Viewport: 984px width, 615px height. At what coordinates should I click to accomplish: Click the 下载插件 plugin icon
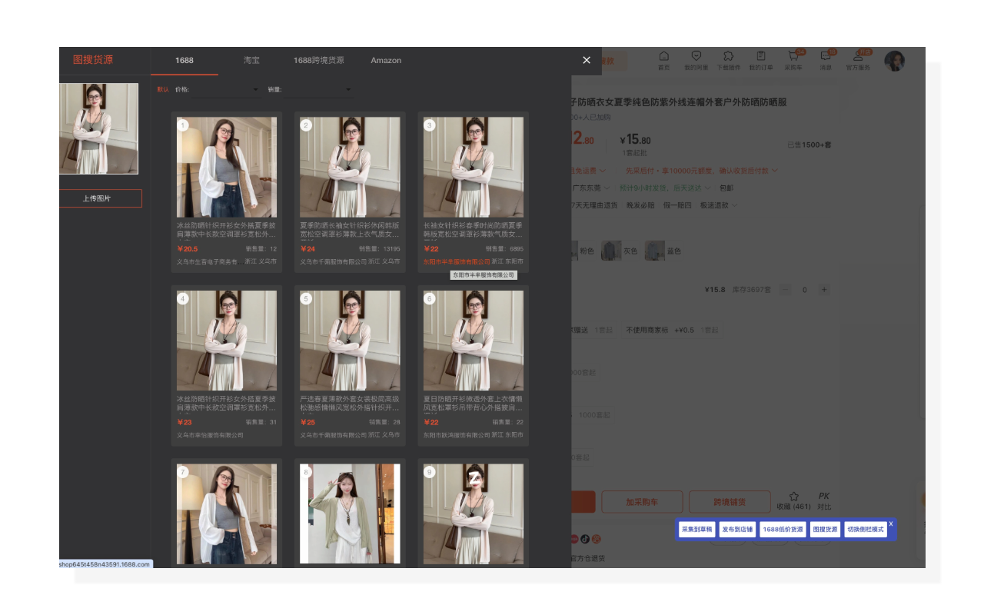click(x=728, y=61)
